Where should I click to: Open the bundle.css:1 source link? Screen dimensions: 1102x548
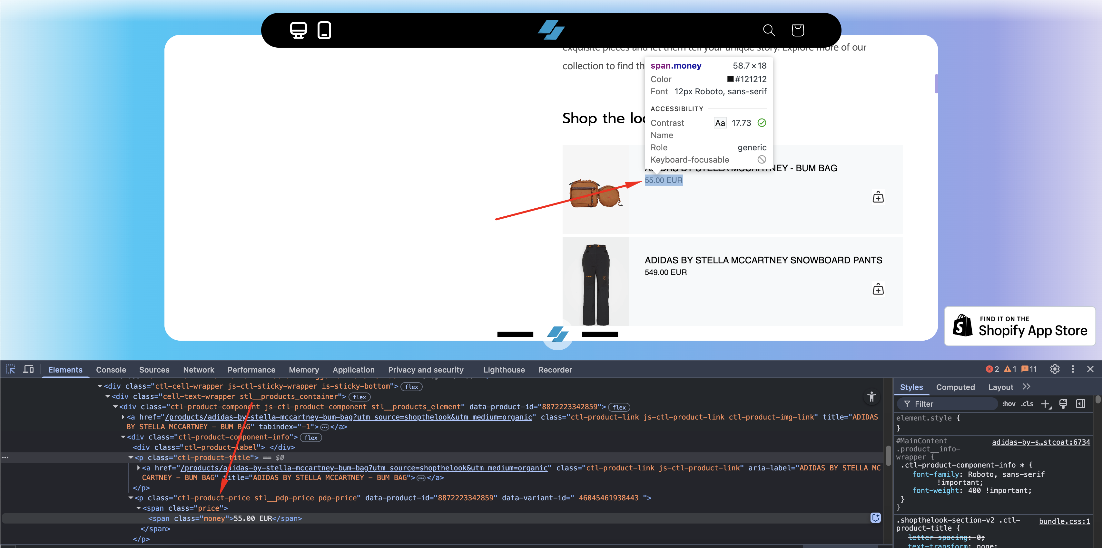pos(1064,521)
